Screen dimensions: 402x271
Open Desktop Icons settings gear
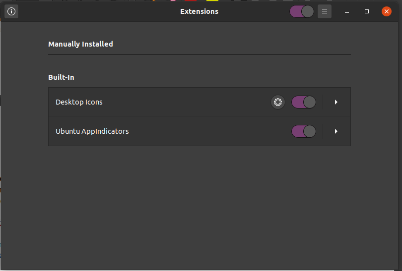[277, 102]
